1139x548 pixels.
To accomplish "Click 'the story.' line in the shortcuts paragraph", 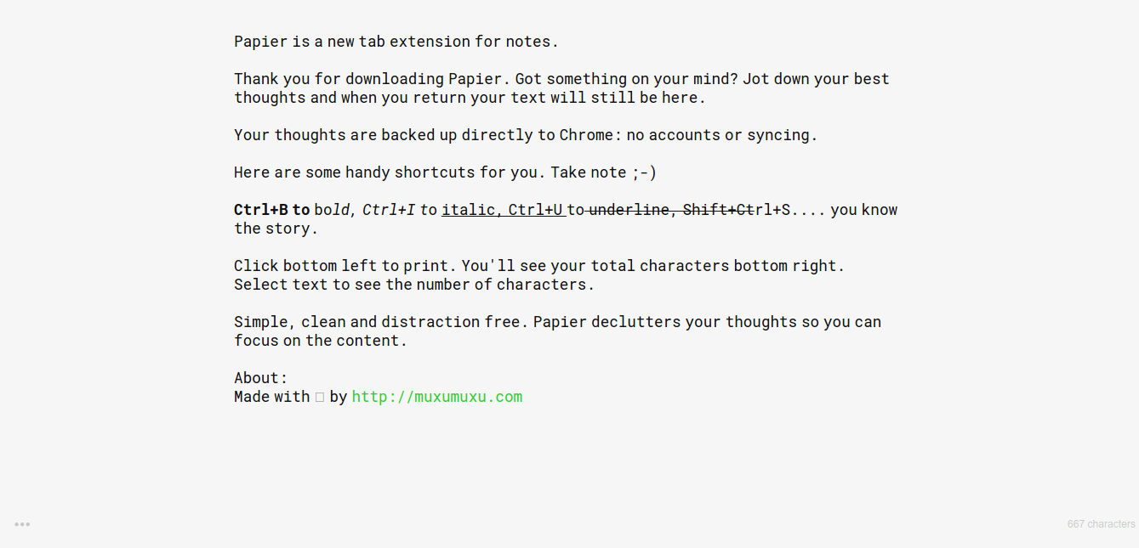I will (x=276, y=229).
